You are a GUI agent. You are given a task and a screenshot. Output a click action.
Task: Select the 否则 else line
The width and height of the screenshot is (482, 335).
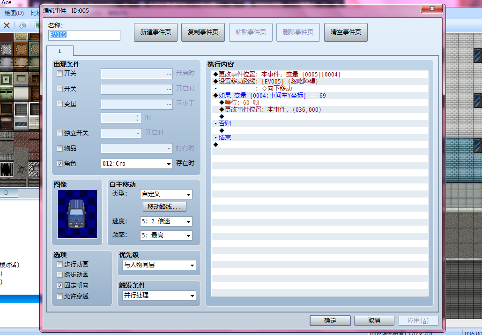(x=319, y=123)
